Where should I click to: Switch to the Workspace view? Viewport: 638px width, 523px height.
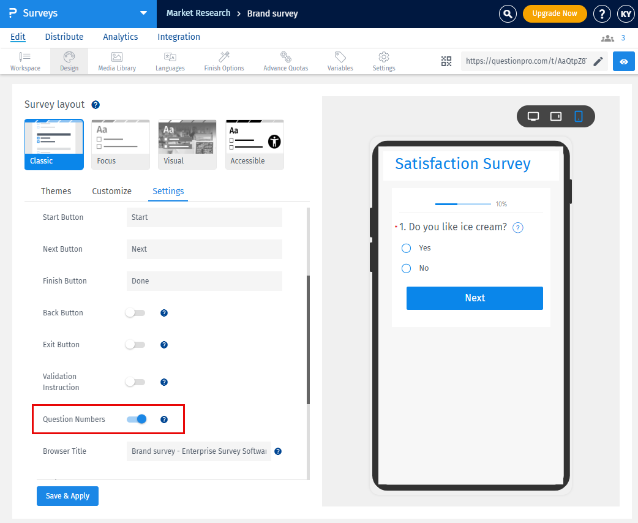(x=25, y=61)
